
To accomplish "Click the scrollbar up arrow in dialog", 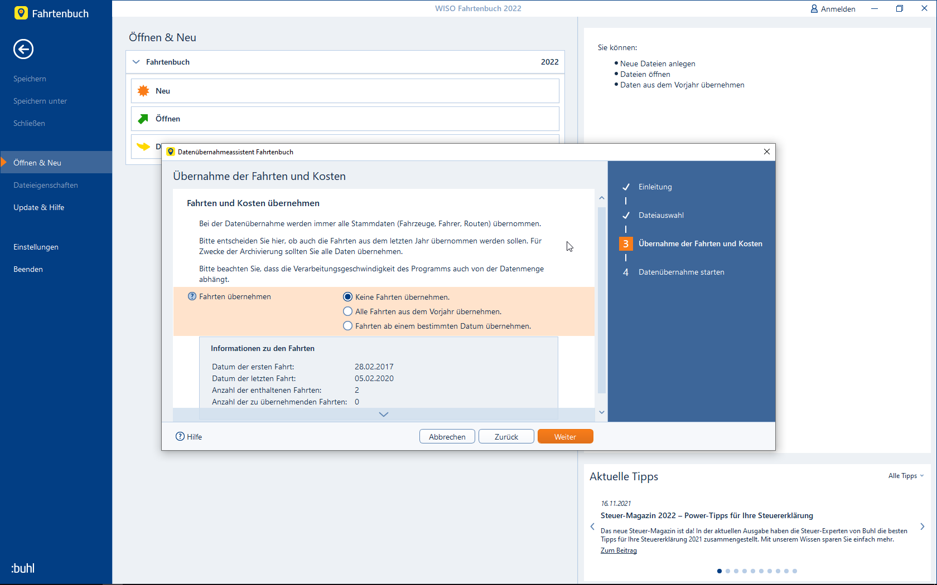I will click(602, 198).
